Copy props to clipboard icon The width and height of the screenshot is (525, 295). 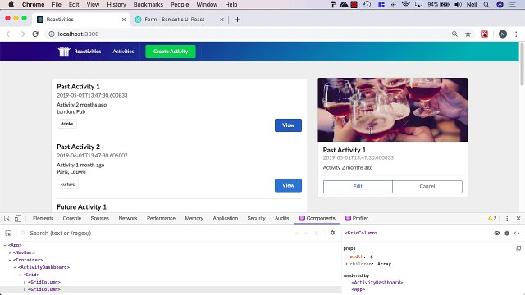click(x=518, y=248)
